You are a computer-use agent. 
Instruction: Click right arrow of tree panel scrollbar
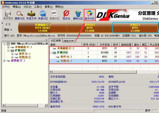pos(46,105)
